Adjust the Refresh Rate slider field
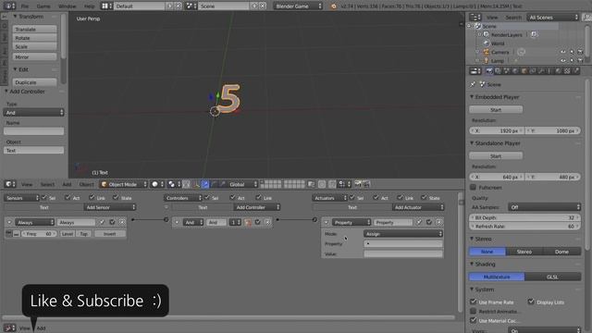 [x=525, y=226]
